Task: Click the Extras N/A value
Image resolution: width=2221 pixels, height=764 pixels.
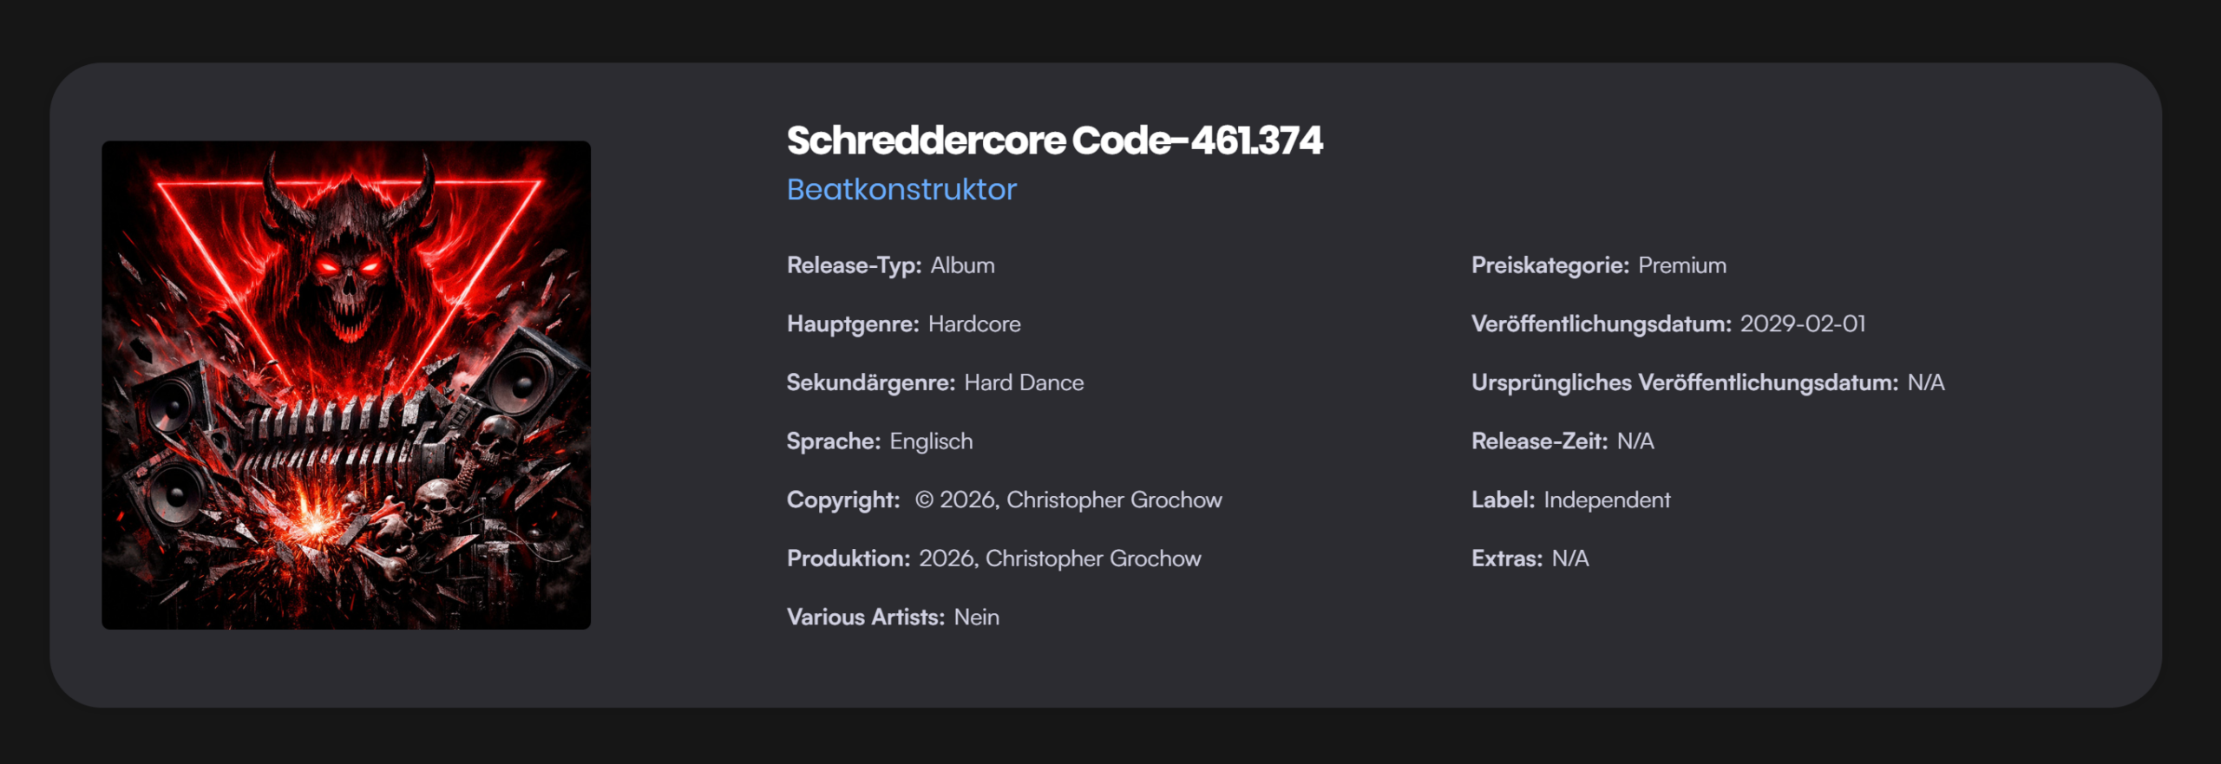Action: click(1569, 558)
